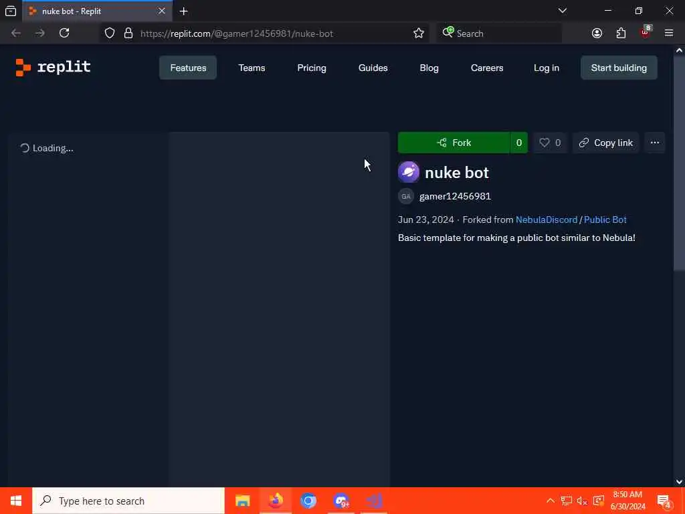Screen dimensions: 685x514
Task: Open the Teams page
Action: 252,68
